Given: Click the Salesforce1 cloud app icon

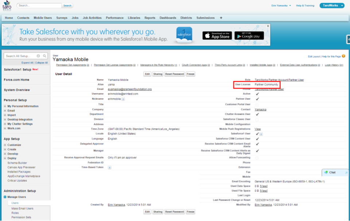Looking at the screenshot, I should click(184, 35).
